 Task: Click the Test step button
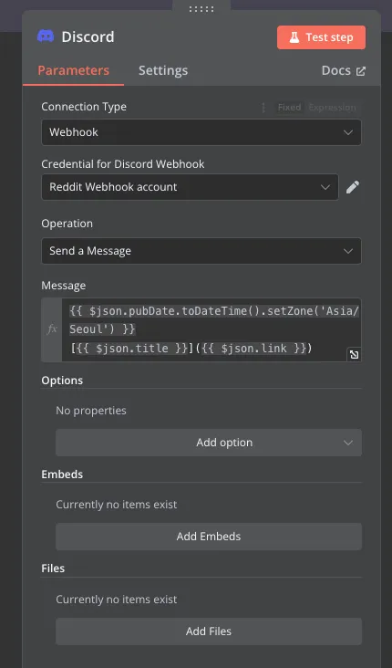(x=321, y=37)
